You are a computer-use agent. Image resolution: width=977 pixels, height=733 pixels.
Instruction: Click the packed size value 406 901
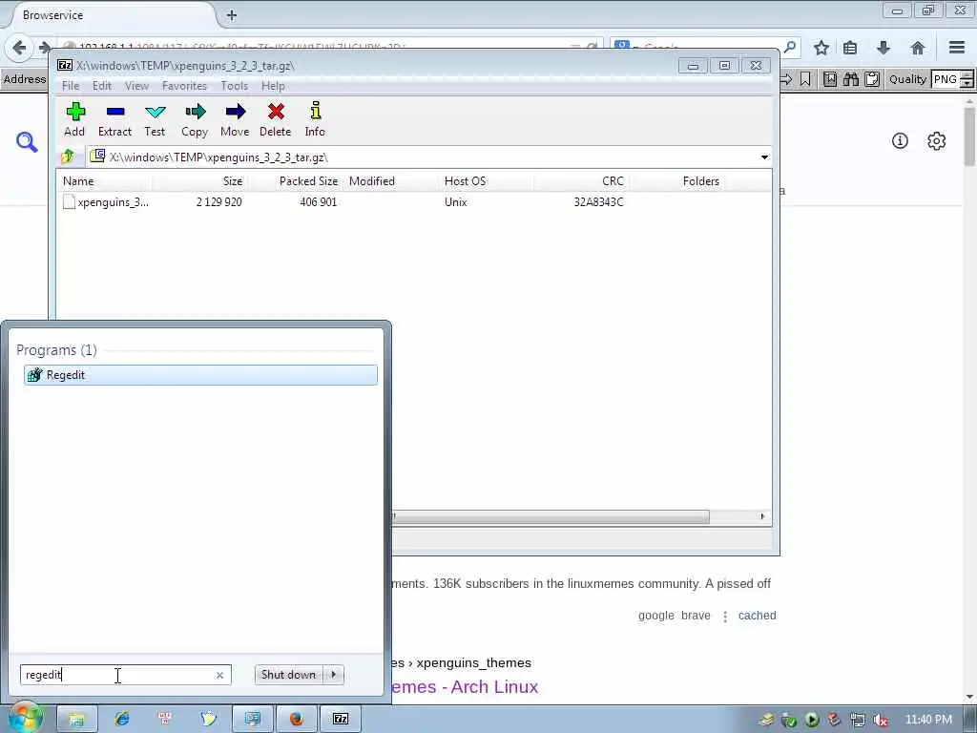click(319, 202)
